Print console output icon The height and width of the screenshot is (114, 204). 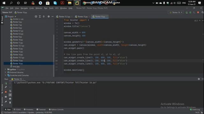point(10,99)
